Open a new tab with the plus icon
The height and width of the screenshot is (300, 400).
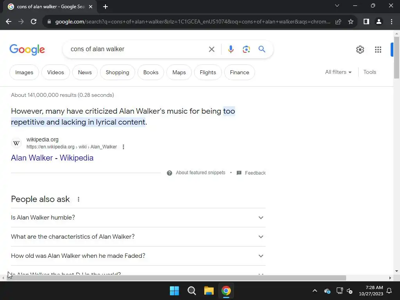click(x=105, y=7)
